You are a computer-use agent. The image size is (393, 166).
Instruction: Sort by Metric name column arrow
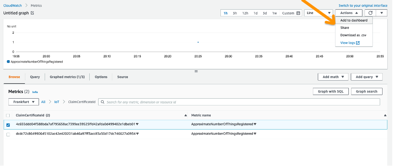pyautogui.click(x=385, y=115)
